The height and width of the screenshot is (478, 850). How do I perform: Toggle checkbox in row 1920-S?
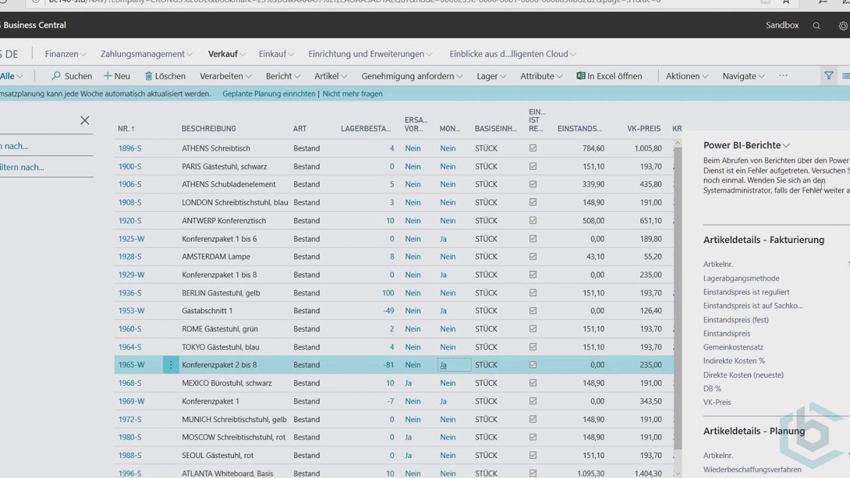click(x=533, y=220)
